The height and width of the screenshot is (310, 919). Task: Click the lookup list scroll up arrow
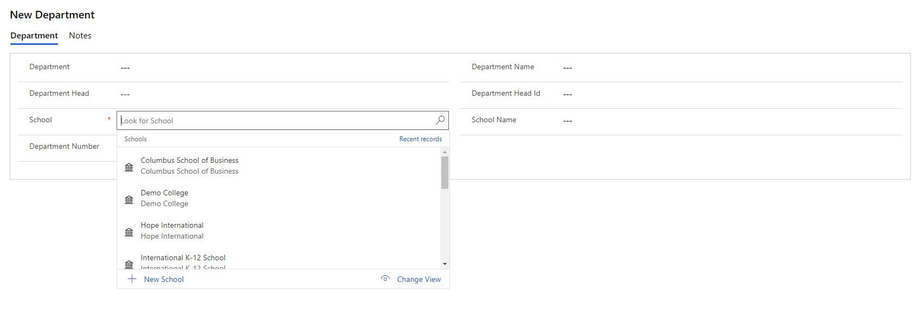[x=445, y=152]
